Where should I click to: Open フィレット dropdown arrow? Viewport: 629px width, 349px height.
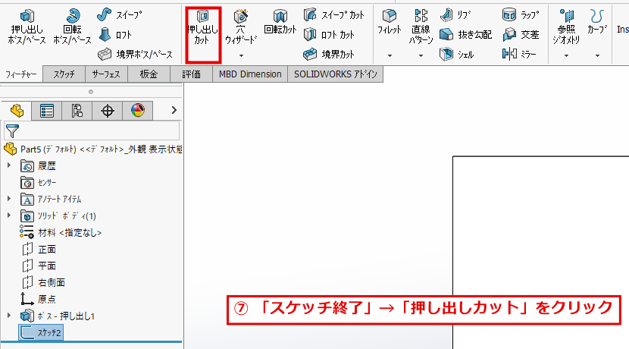[390, 56]
